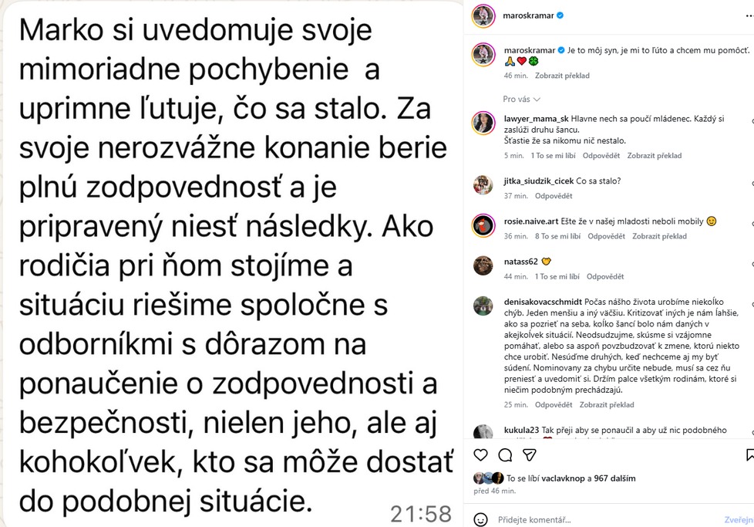Open the emoji picker for comments
The image size is (754, 527).
tap(480, 519)
